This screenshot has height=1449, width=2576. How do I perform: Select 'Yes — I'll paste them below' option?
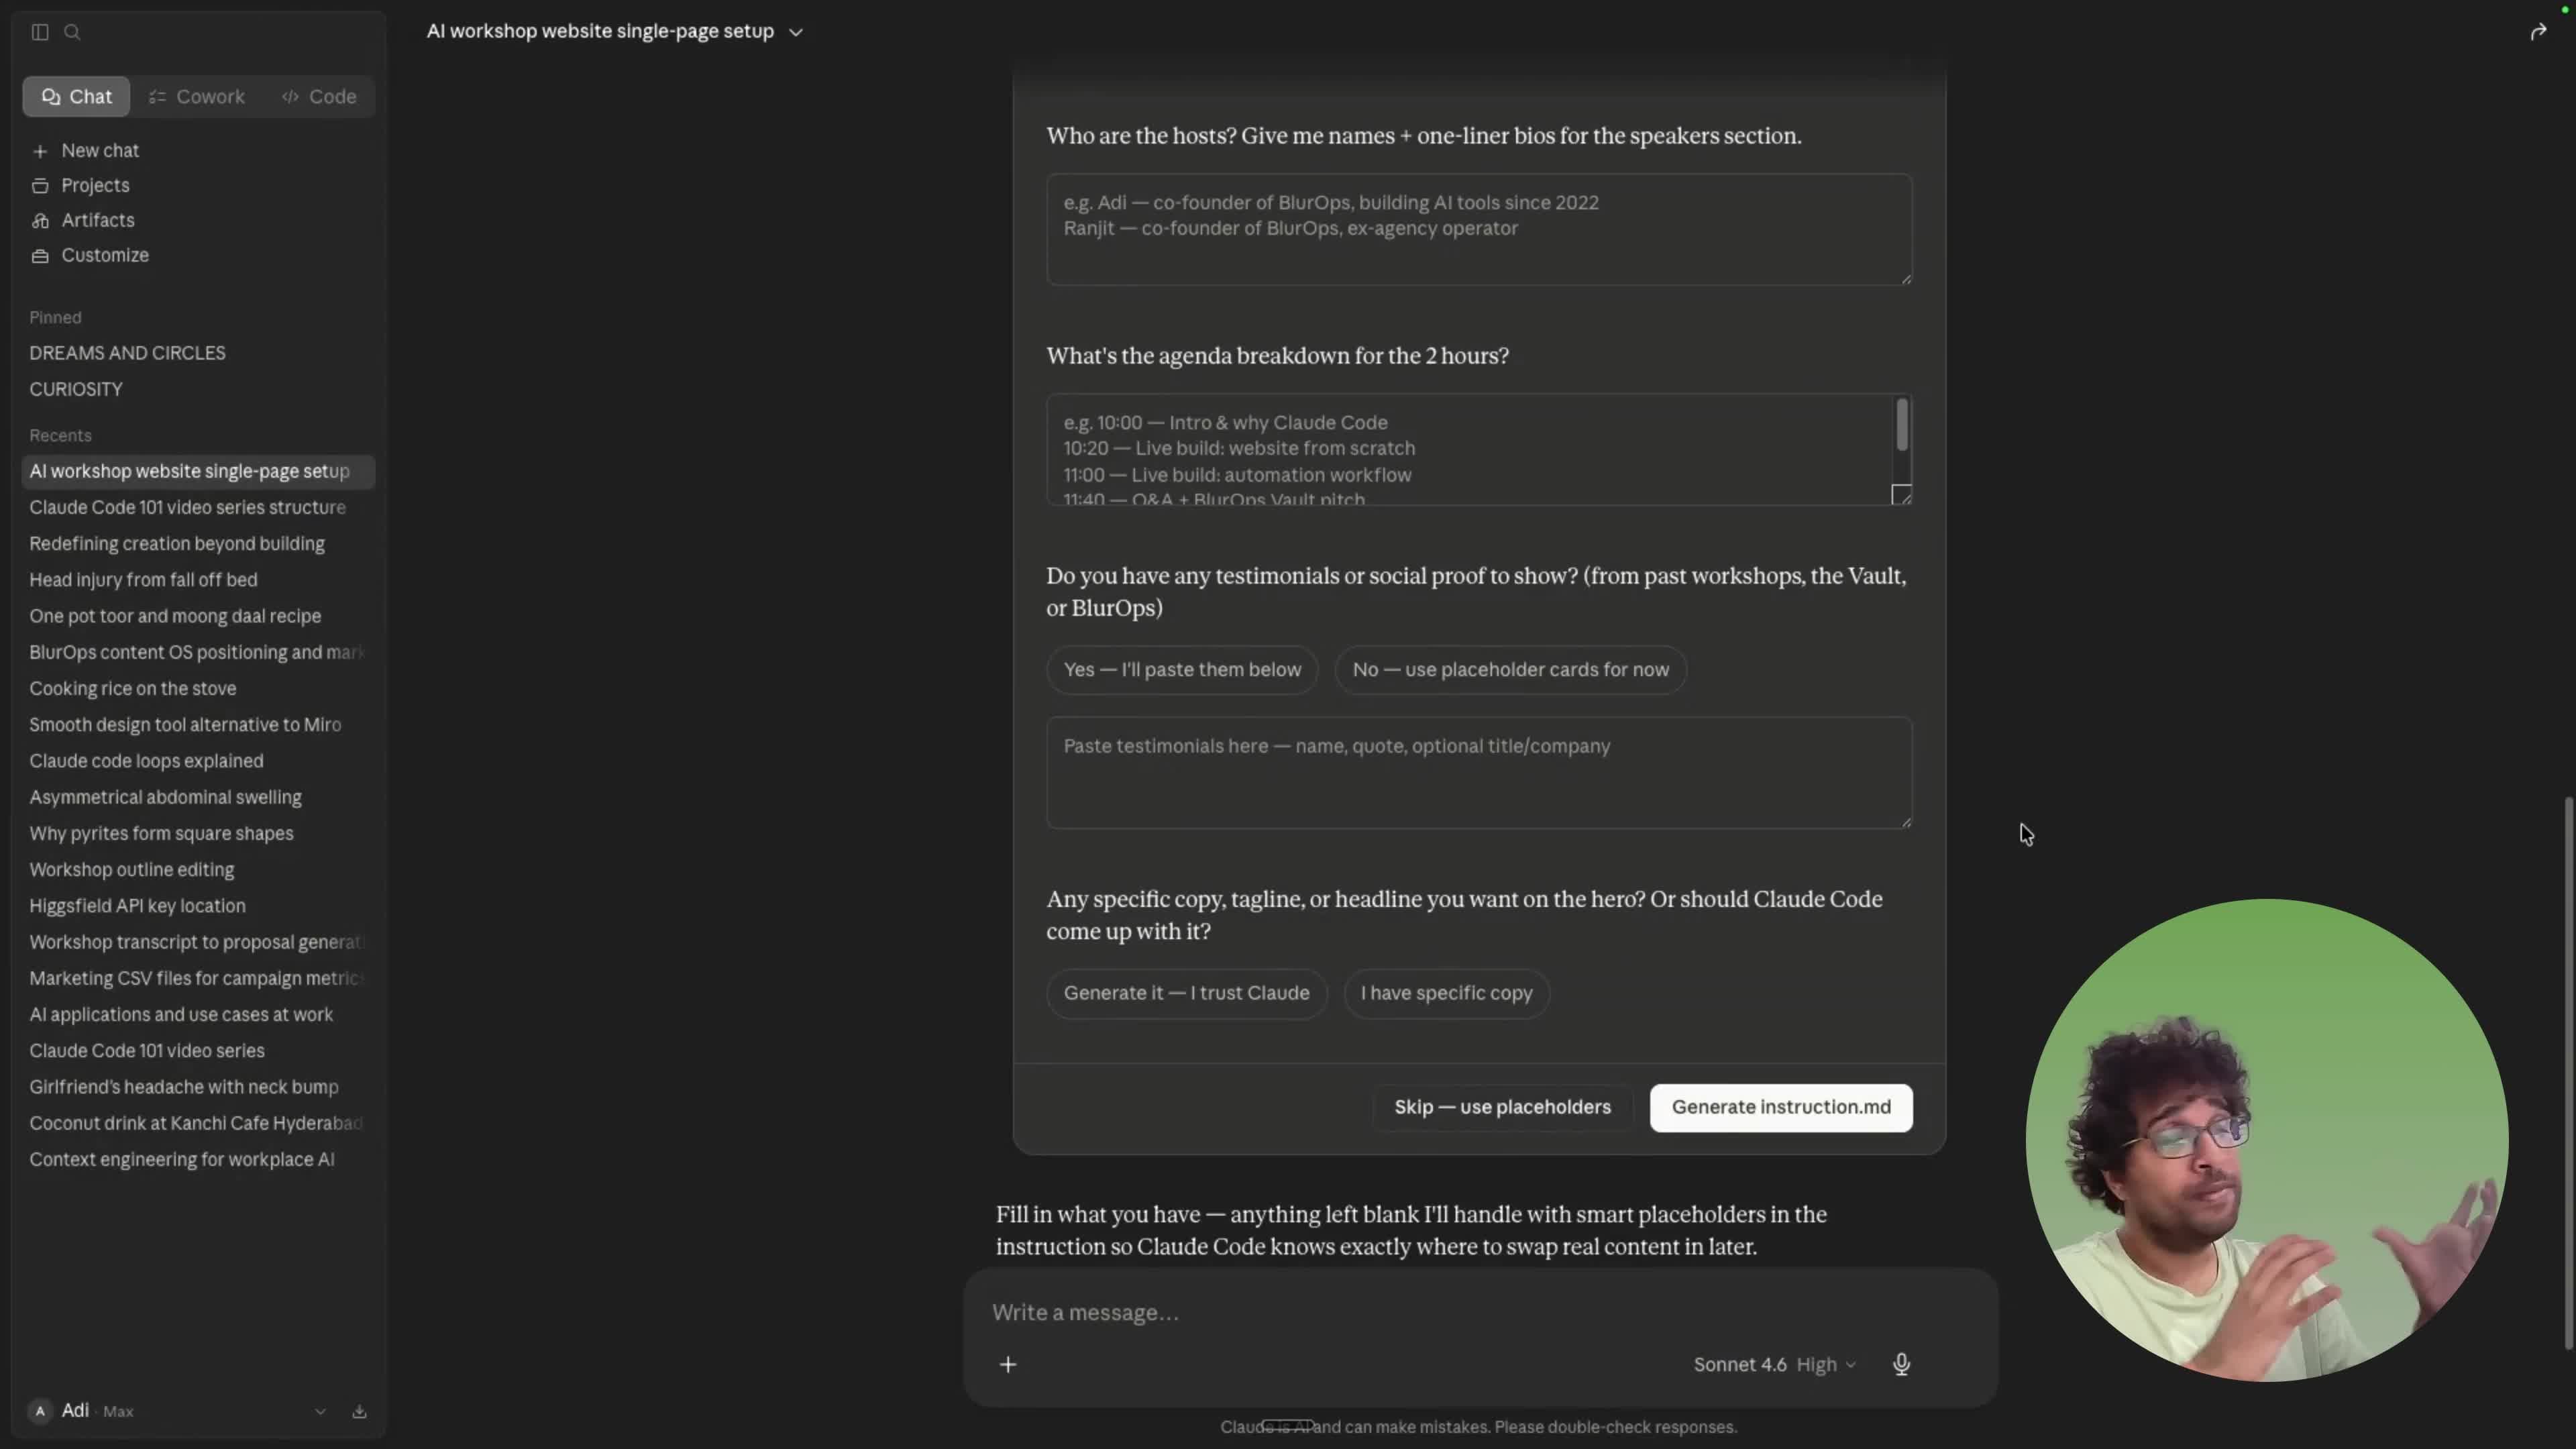[x=1182, y=669]
